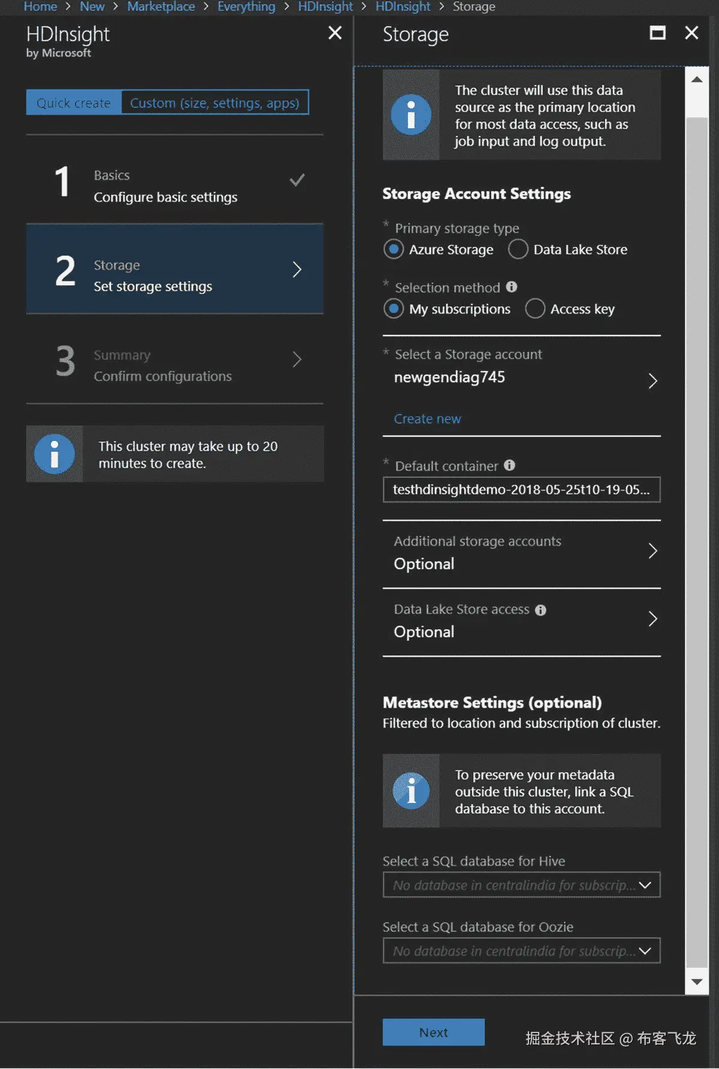Close the HDInsight blade
719x1069 pixels.
coord(335,33)
